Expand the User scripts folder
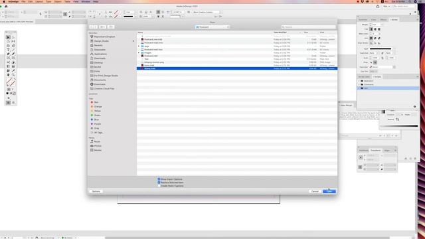Viewport: 425px width, 239px height. pos(359,88)
